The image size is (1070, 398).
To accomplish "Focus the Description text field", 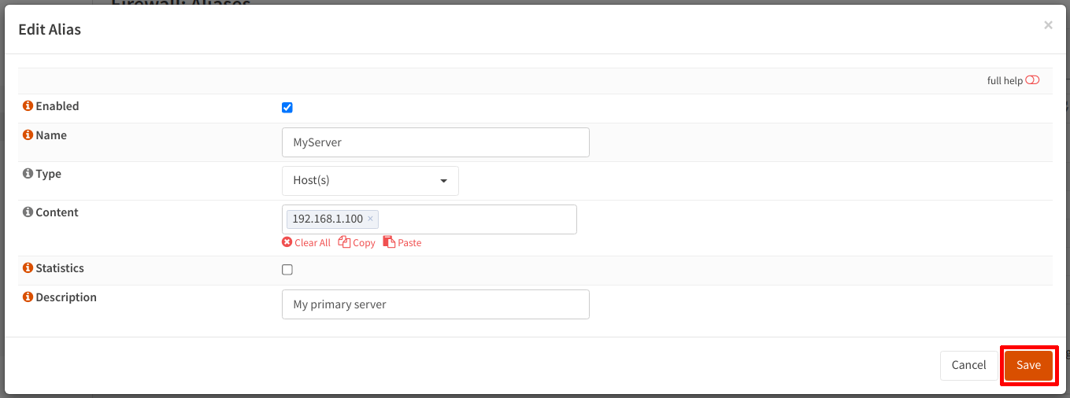I will click(x=435, y=304).
